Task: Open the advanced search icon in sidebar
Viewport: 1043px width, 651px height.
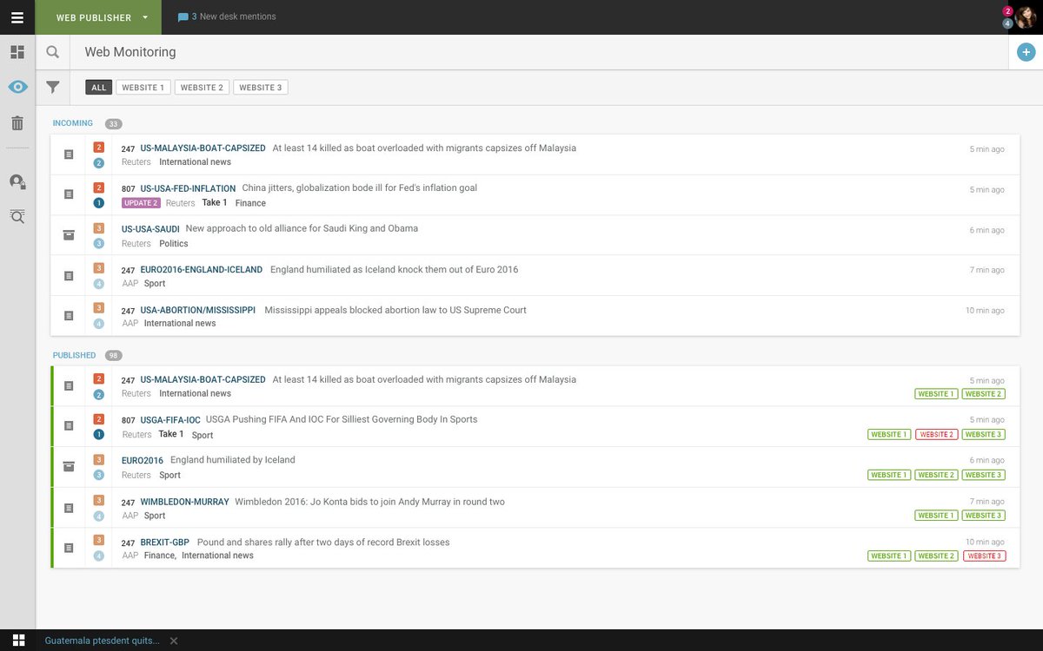Action: tap(17, 215)
